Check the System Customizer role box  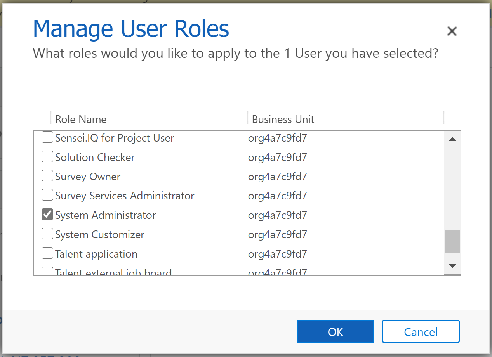tap(47, 234)
